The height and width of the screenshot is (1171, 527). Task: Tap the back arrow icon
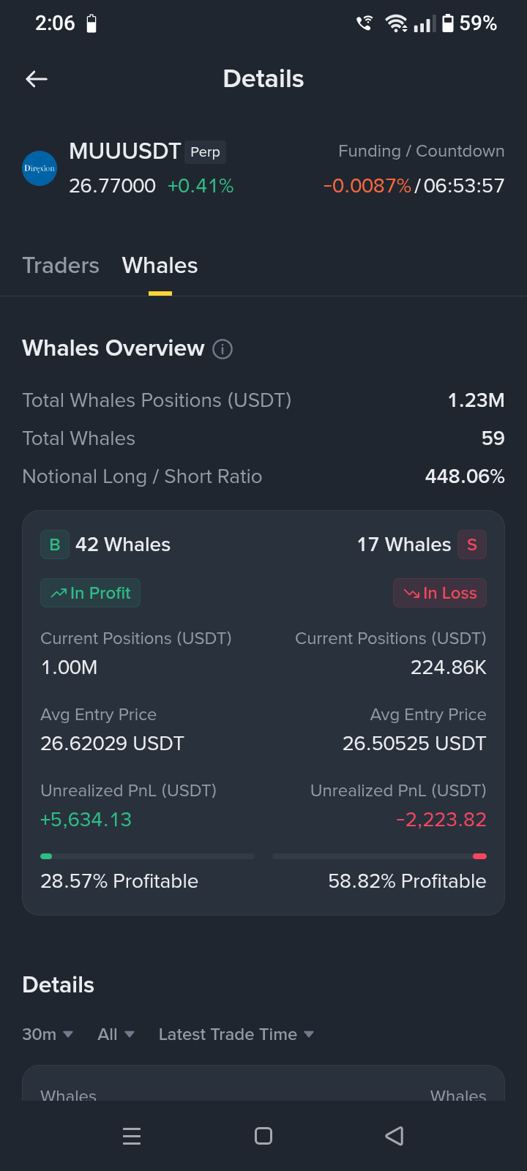point(37,79)
